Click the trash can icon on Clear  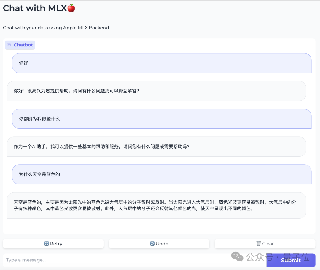258,244
